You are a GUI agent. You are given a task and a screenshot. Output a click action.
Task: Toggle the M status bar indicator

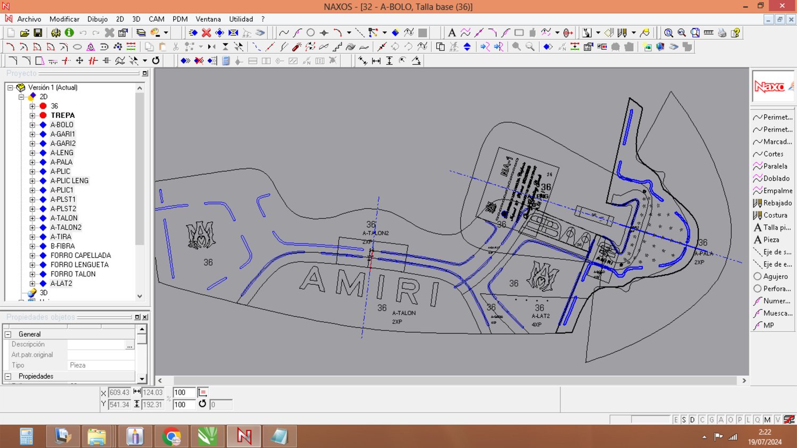(x=767, y=420)
